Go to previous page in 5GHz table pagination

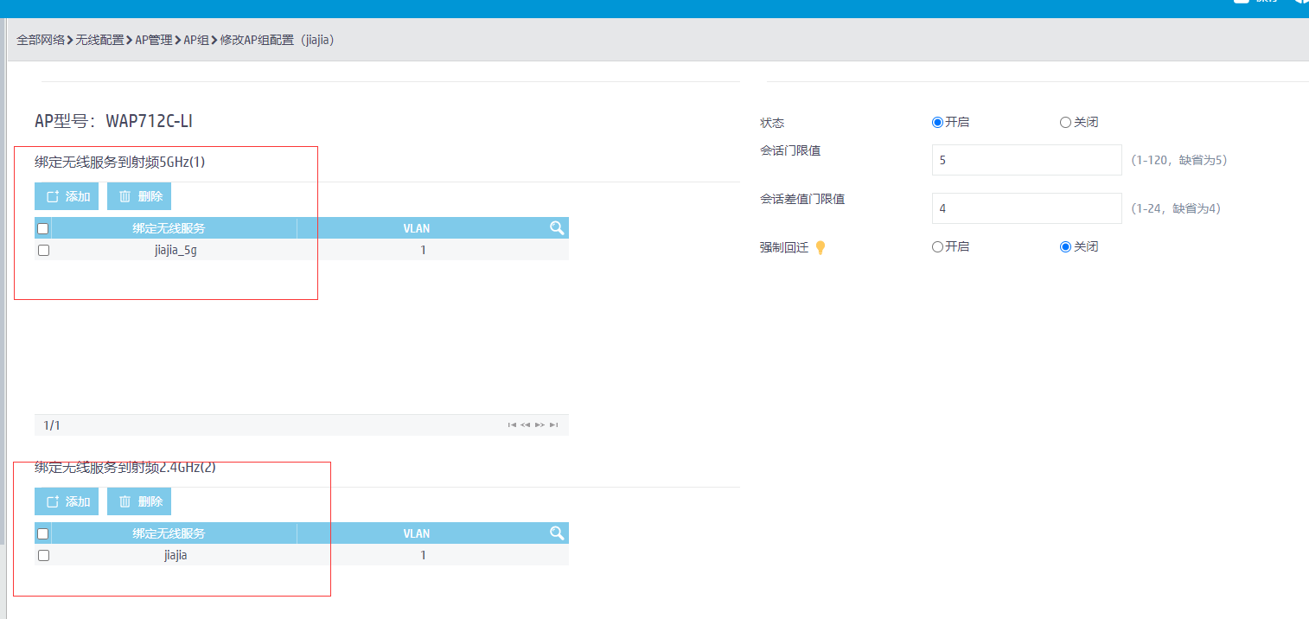[525, 425]
